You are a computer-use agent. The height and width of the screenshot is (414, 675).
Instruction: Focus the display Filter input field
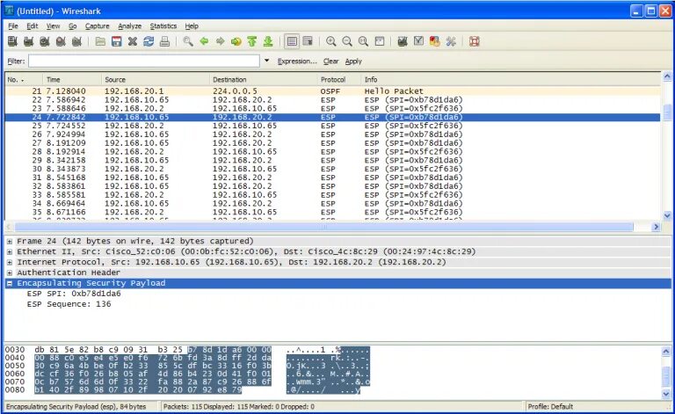coord(144,62)
